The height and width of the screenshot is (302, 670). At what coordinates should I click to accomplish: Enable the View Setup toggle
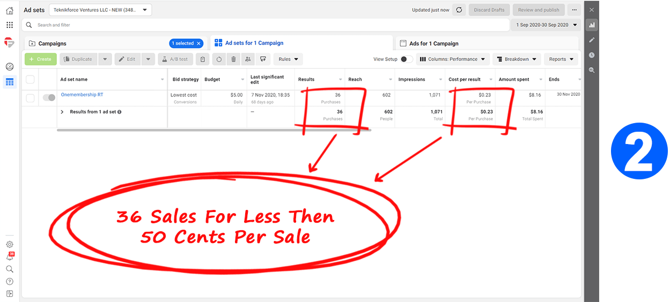click(407, 59)
